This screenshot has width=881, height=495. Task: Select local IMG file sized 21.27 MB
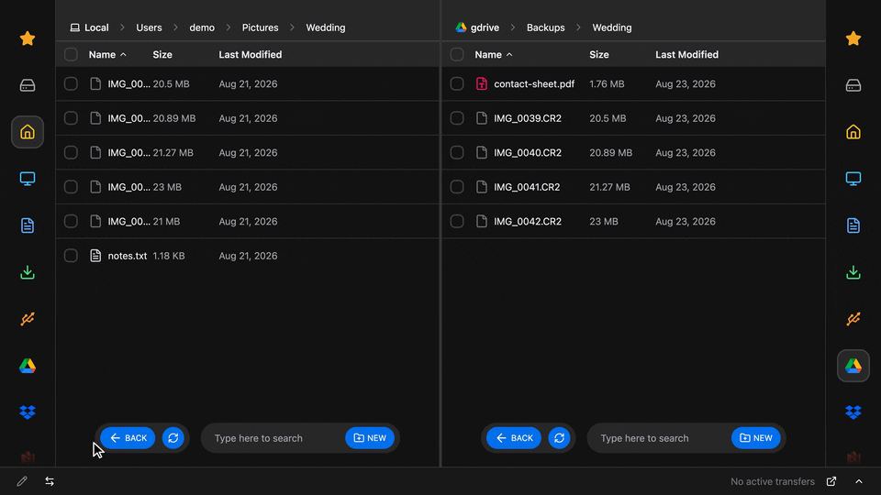point(248,153)
